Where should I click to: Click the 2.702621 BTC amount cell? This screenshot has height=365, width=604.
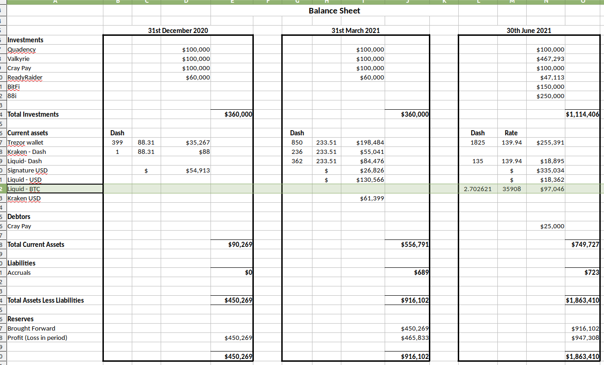[478, 189]
